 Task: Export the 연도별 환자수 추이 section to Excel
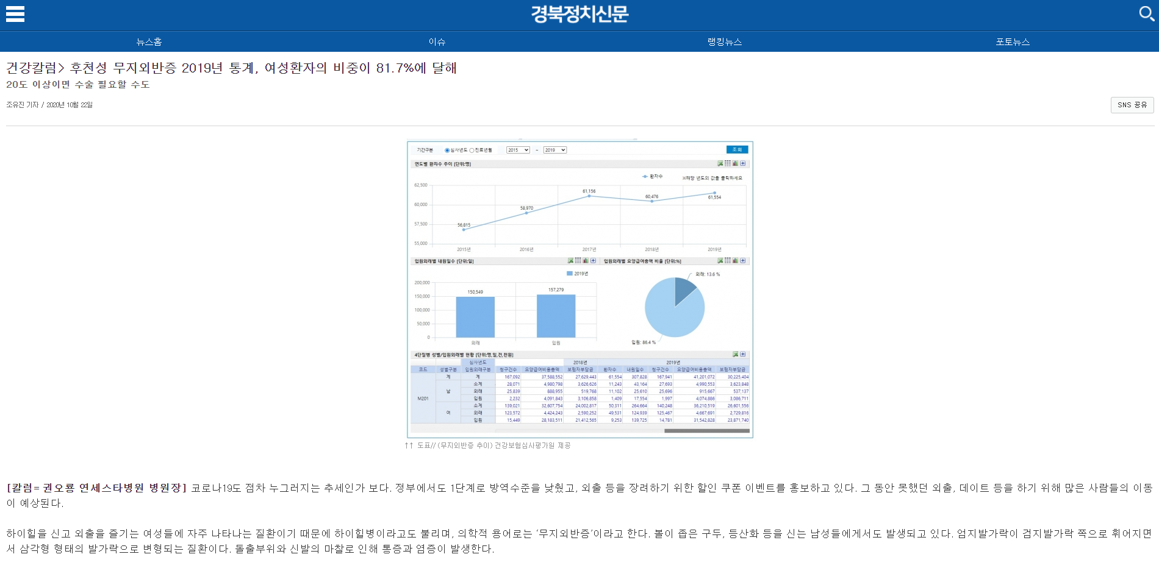coord(720,163)
